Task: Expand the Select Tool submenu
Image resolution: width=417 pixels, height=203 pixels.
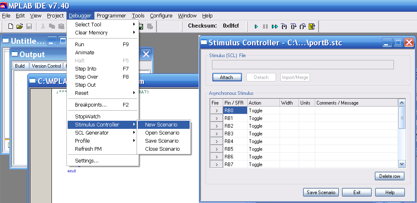Action: point(103,24)
